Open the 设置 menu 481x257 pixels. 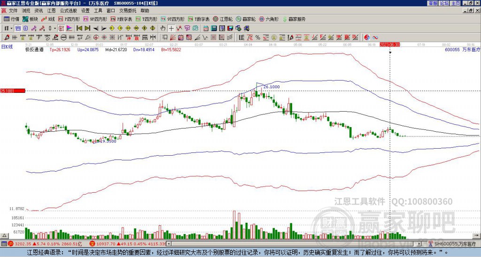click(x=85, y=11)
